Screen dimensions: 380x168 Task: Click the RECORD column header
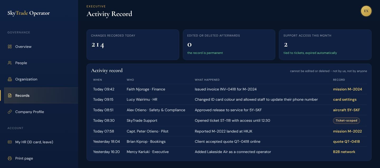click(339, 80)
